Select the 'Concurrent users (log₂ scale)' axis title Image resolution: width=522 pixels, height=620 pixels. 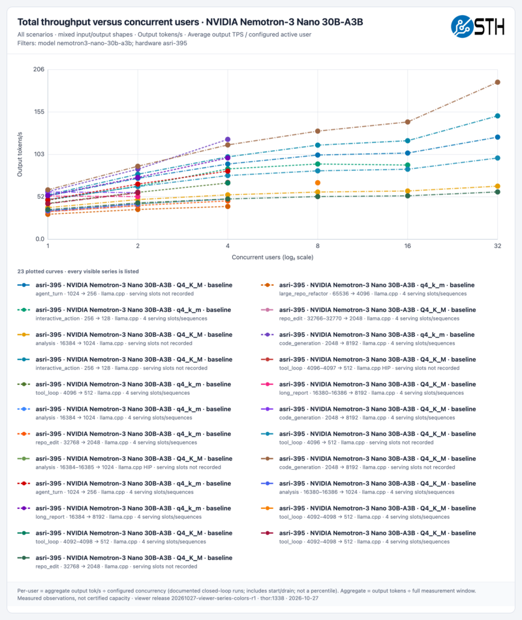click(273, 257)
